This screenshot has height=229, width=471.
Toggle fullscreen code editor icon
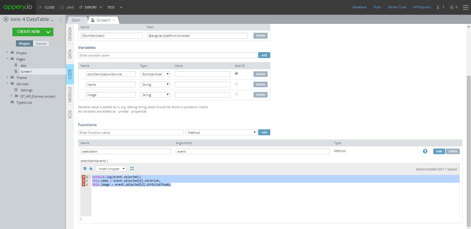coord(132,169)
